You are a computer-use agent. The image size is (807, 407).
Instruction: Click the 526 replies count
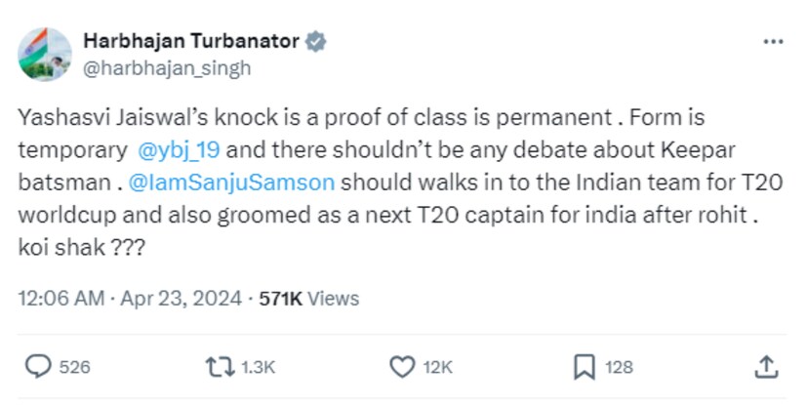[x=74, y=367]
